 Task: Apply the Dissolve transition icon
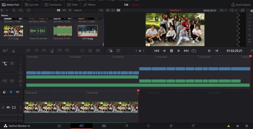coord(90,51)
